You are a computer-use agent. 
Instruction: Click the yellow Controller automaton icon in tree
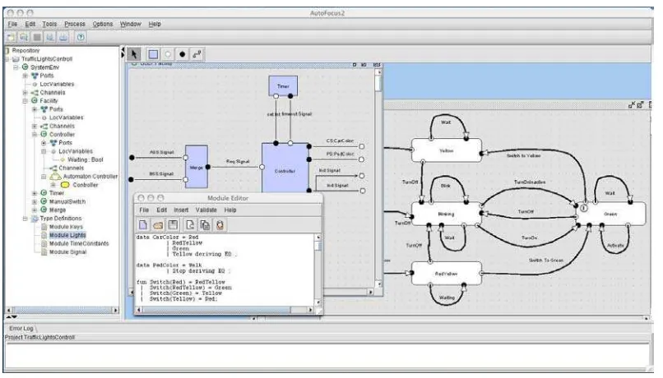[65, 185]
